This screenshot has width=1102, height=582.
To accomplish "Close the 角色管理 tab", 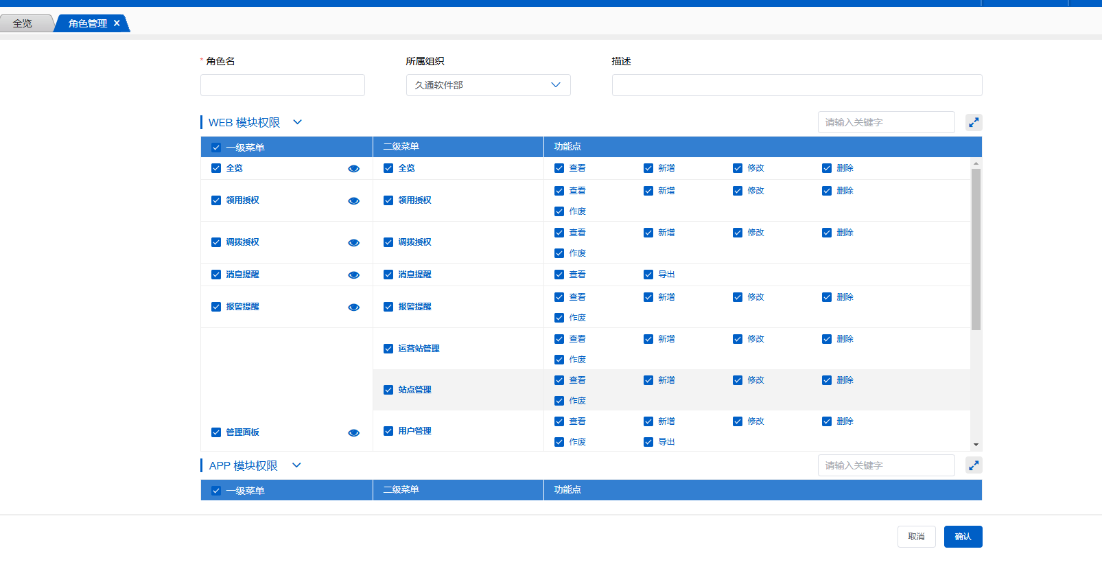I will [117, 23].
